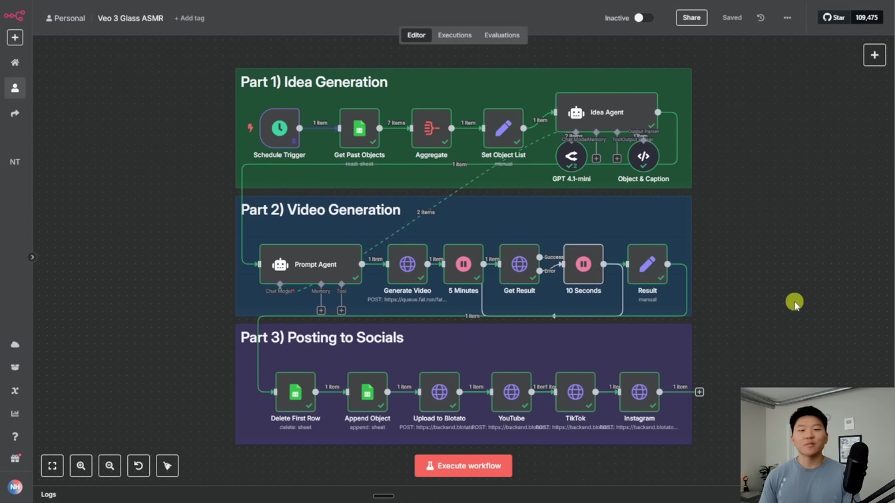The image size is (895, 503).
Task: Fit workflow to view
Action: point(52,466)
